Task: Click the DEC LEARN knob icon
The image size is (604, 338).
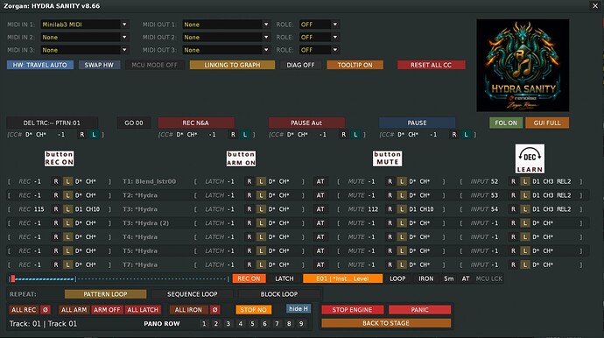Action: pyautogui.click(x=530, y=158)
